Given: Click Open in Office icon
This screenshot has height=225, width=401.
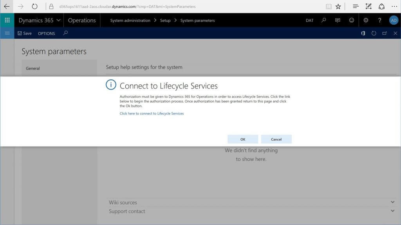Looking at the screenshot, I should click(363, 33).
